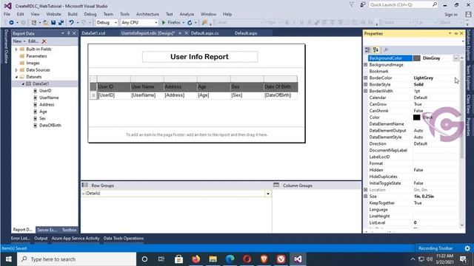Click the feedback notification flag icon in title bar
474x266 pixels.
[352, 5]
